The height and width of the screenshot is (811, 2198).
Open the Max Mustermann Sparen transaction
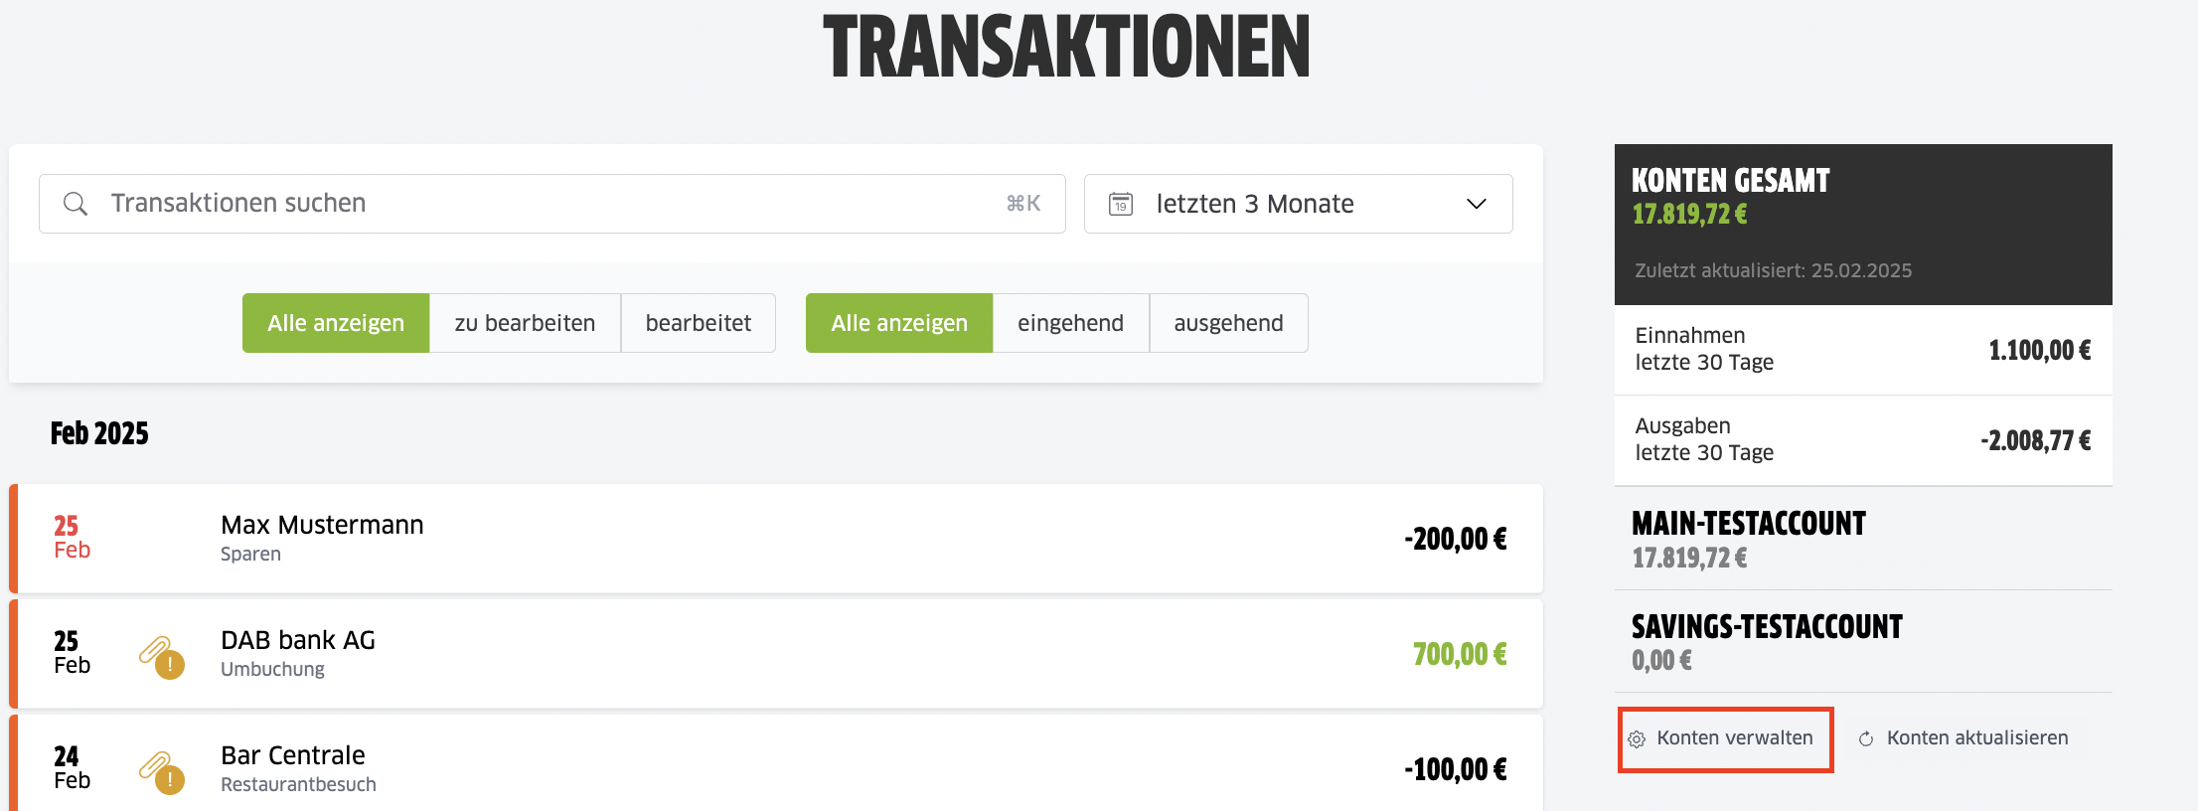pyautogui.click(x=776, y=539)
